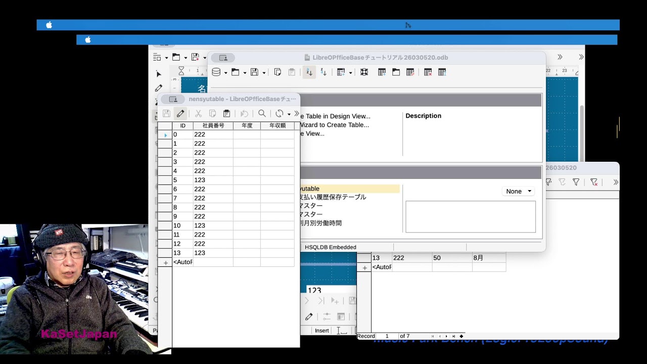
Task: Toggle Edit Data pencil in nensyutable window
Action: pyautogui.click(x=180, y=114)
